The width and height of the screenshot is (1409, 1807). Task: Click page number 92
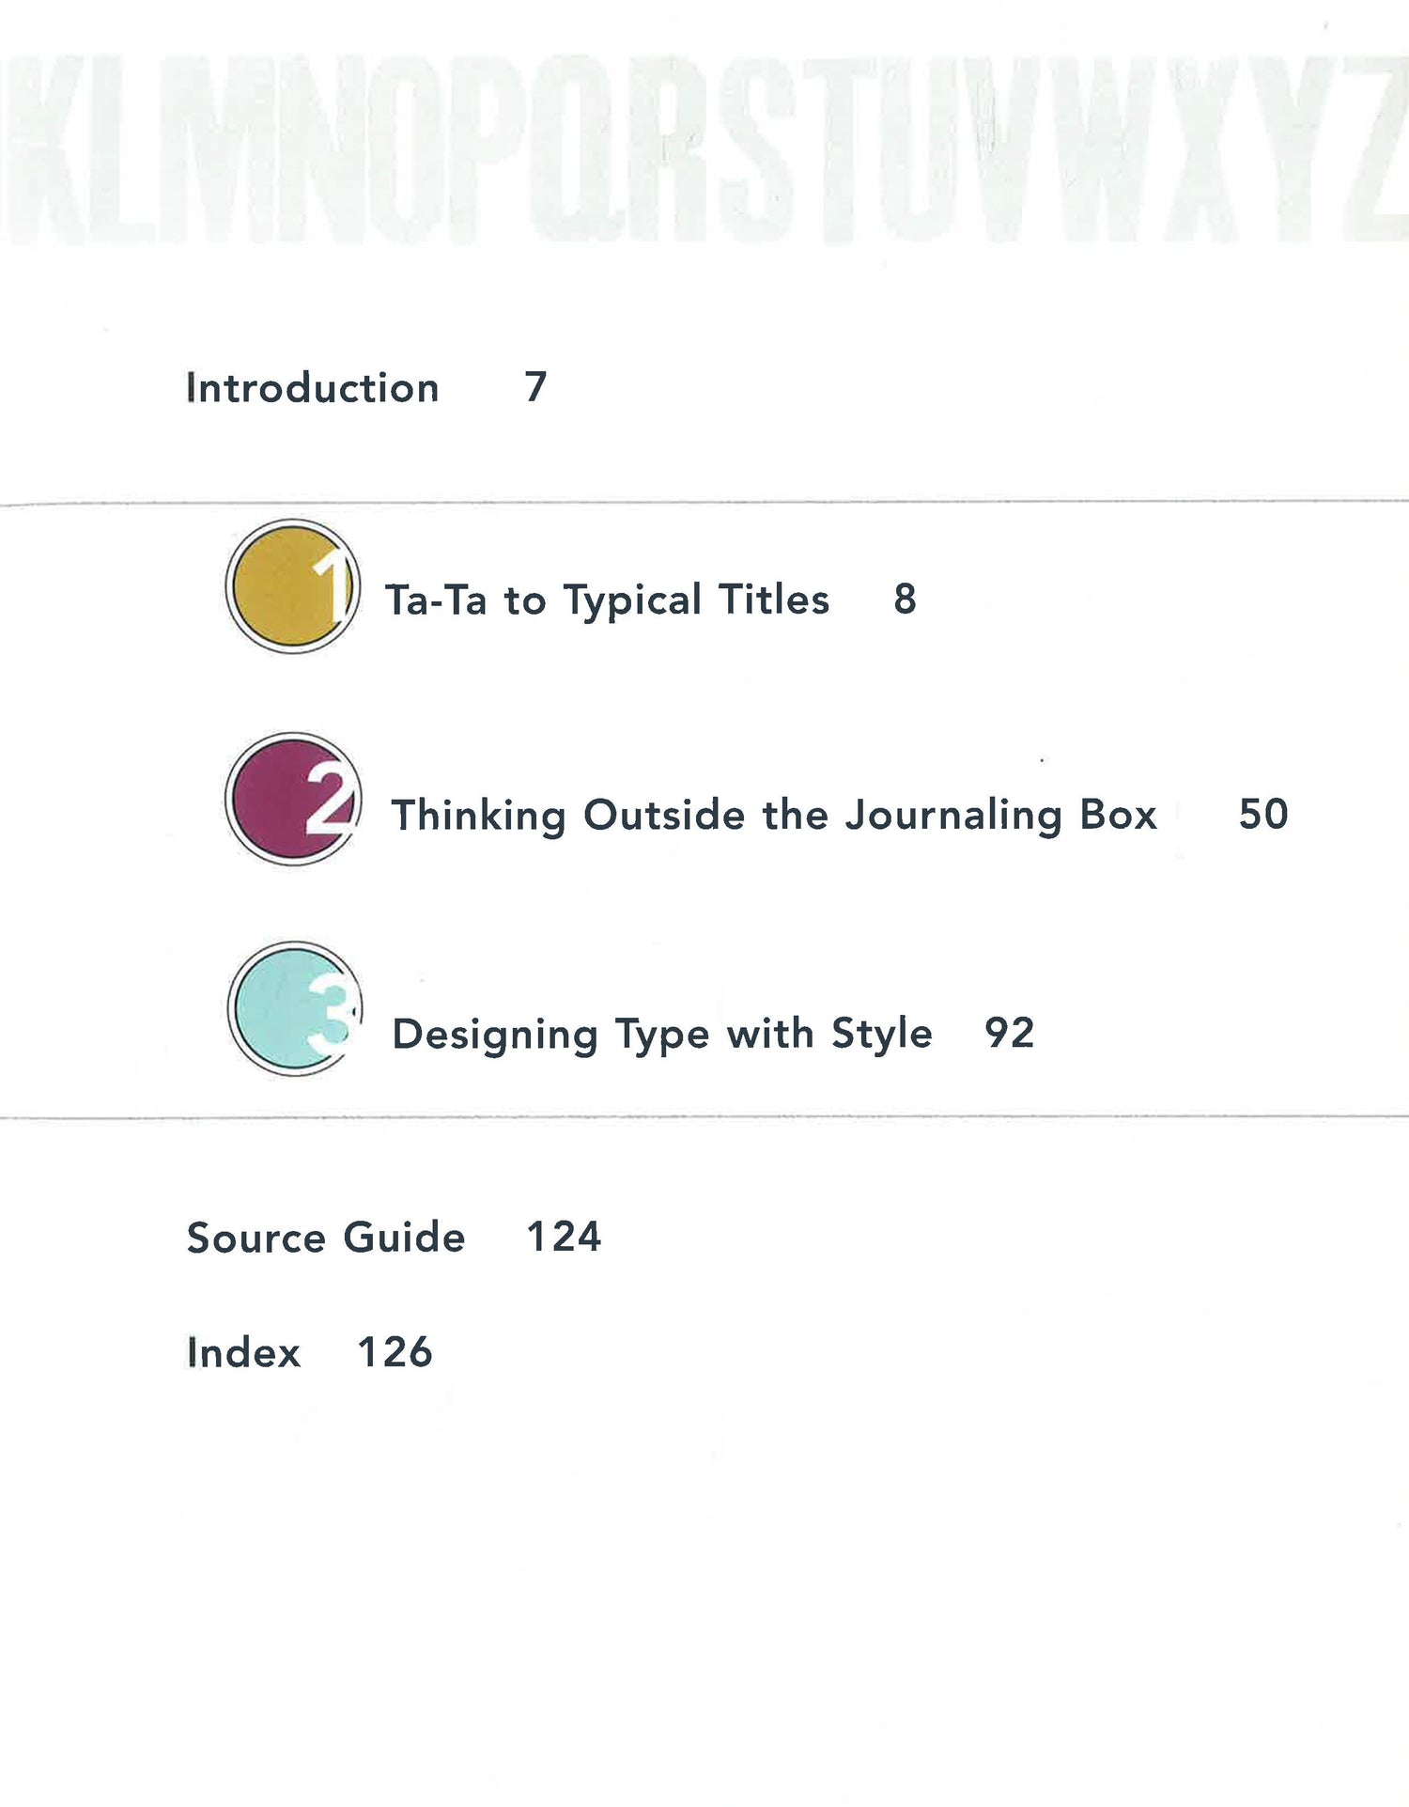pos(1009,1034)
